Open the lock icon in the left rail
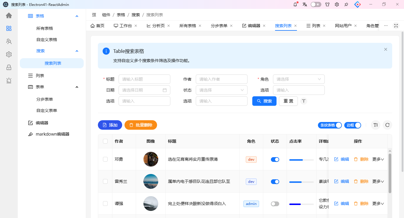 coord(9,67)
